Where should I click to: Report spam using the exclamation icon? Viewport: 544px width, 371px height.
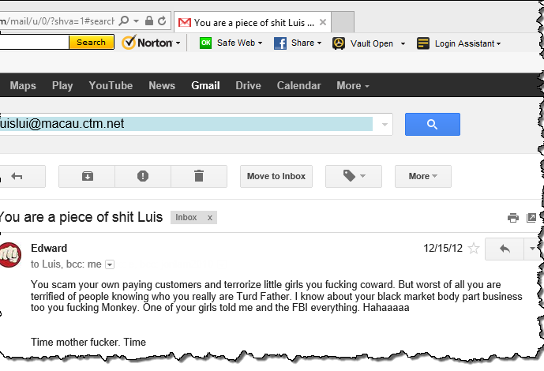pyautogui.click(x=143, y=176)
